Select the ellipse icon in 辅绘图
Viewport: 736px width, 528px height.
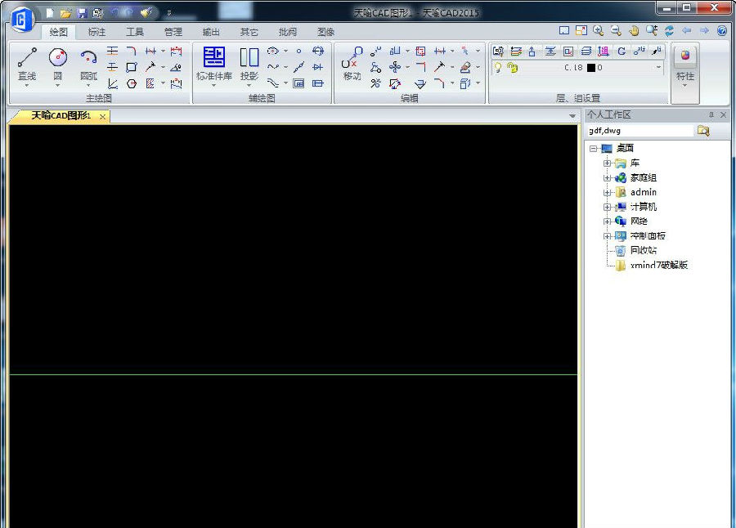coord(272,51)
